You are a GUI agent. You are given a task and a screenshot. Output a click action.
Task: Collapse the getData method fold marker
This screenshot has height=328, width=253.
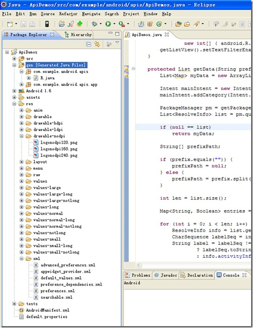pyautogui.click(x=133, y=69)
